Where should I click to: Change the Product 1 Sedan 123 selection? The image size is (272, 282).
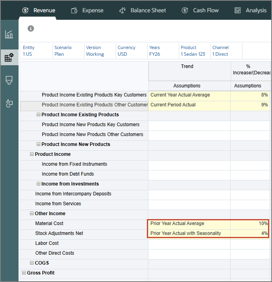point(195,51)
